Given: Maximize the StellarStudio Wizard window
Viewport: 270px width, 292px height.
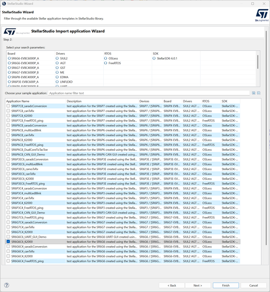Looking at the screenshot, I should click(252, 4).
